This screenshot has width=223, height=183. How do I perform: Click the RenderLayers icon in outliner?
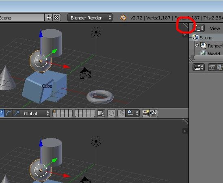coord(203,45)
